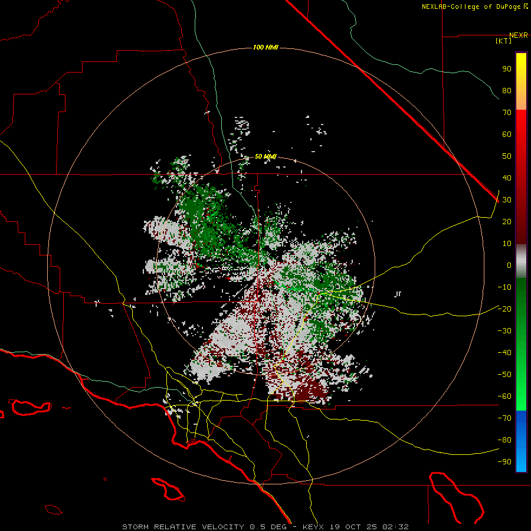The image size is (531, 531).
Task: Click the -60 value on velocity scale
Action: tap(504, 396)
